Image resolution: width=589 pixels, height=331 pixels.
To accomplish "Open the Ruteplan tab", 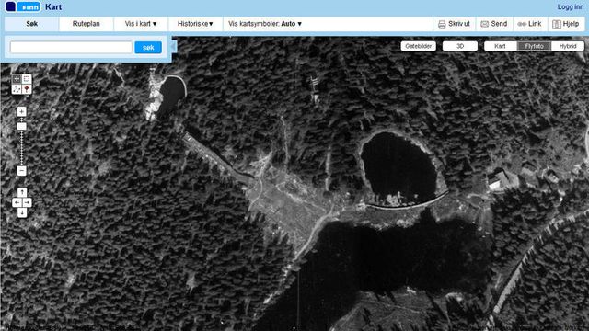I will pos(86,24).
